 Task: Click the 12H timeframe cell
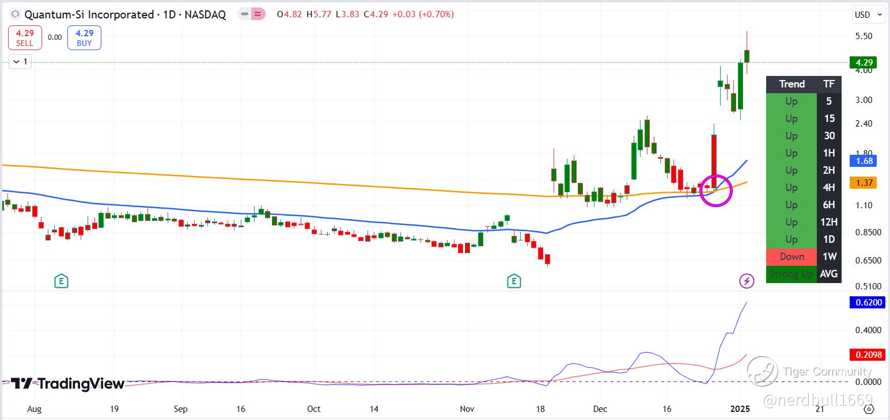829,222
